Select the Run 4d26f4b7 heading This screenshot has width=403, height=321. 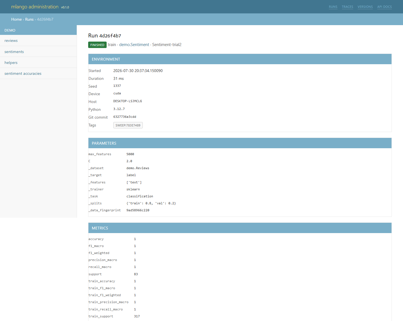[x=105, y=35]
